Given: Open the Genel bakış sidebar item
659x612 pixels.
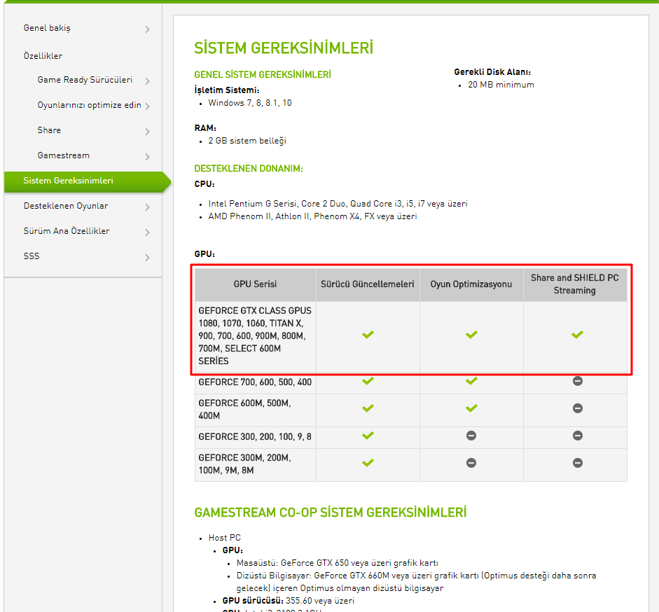Looking at the screenshot, I should point(47,28).
